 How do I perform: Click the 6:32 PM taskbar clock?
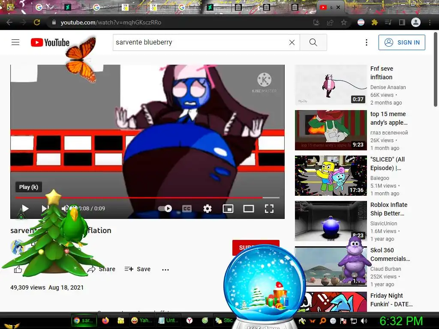(x=401, y=321)
